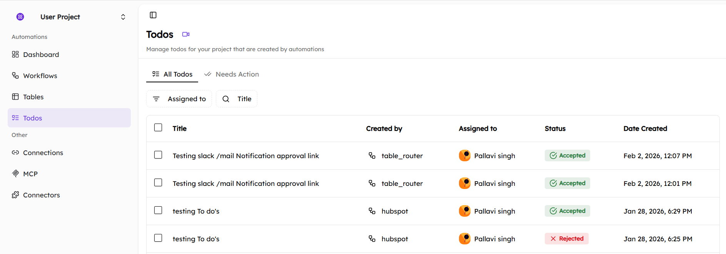The width and height of the screenshot is (726, 254).
Task: Click the User Project logo icon
Action: (x=20, y=17)
